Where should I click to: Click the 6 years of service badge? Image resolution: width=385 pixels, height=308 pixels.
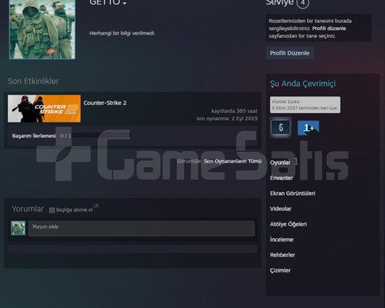(281, 128)
